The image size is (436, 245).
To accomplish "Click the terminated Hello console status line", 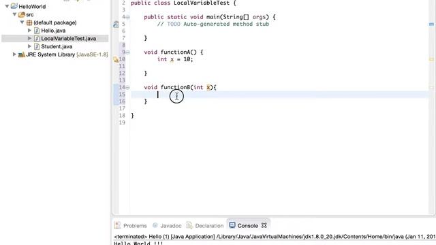I will point(275,237).
